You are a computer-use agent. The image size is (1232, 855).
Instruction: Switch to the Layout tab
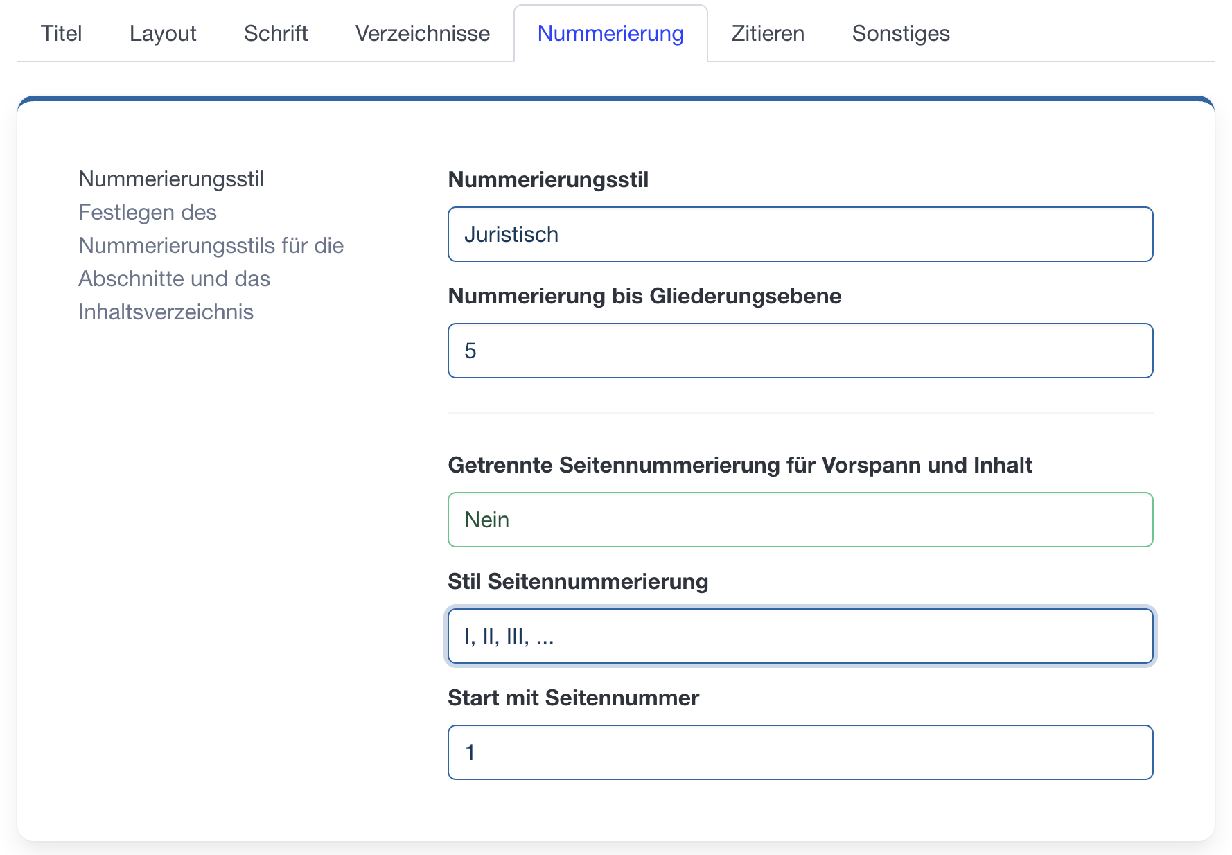click(x=163, y=33)
